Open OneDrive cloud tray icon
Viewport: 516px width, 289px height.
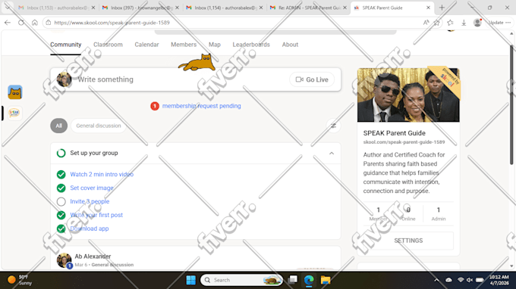pos(448,280)
